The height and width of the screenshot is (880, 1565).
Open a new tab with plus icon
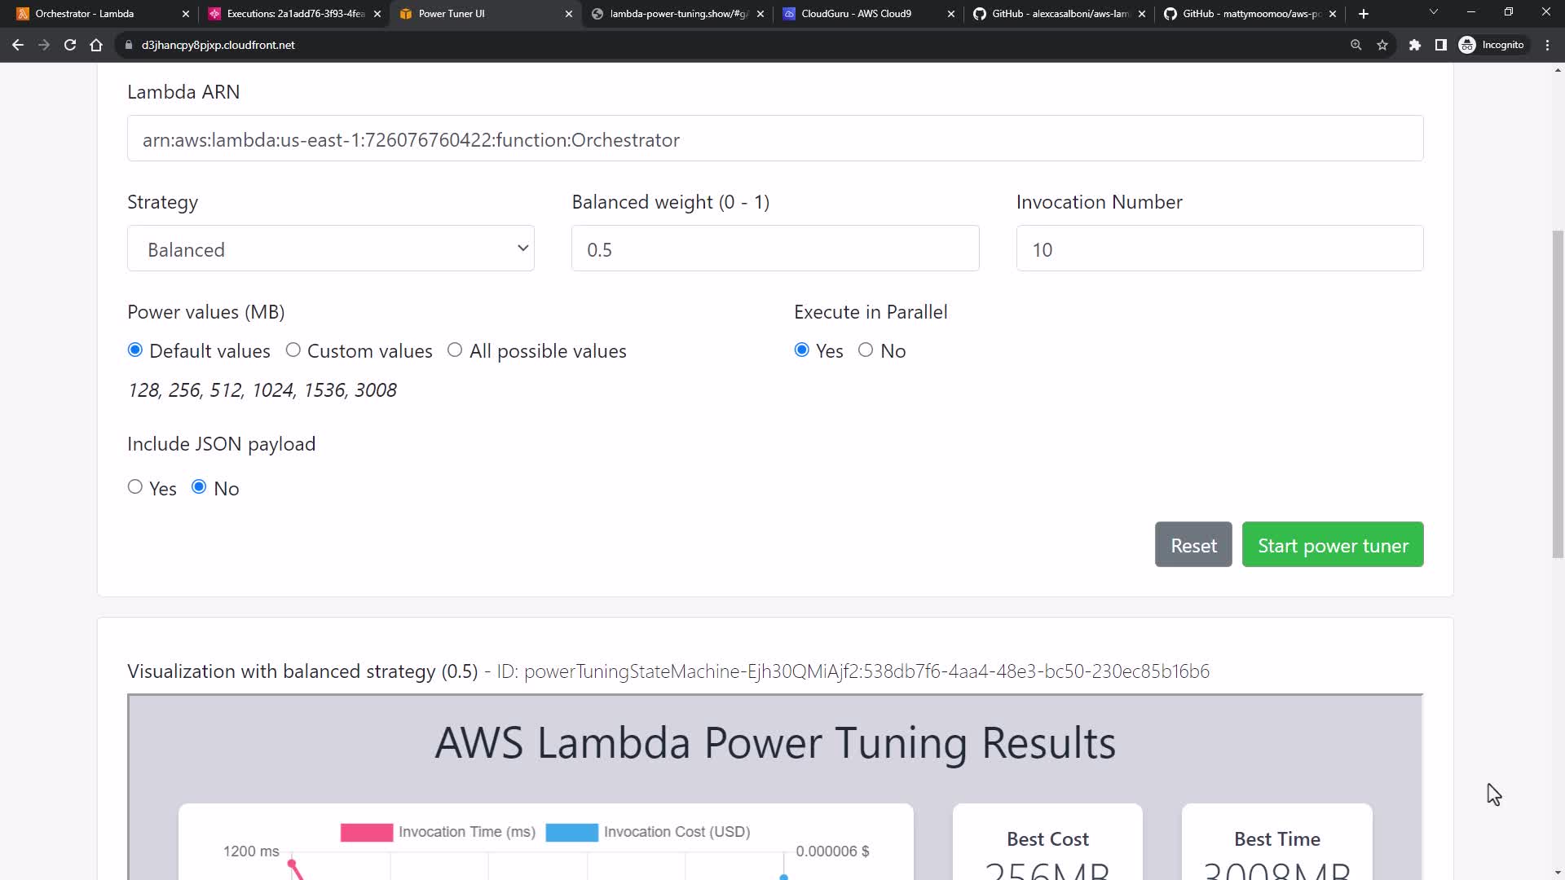click(x=1364, y=14)
